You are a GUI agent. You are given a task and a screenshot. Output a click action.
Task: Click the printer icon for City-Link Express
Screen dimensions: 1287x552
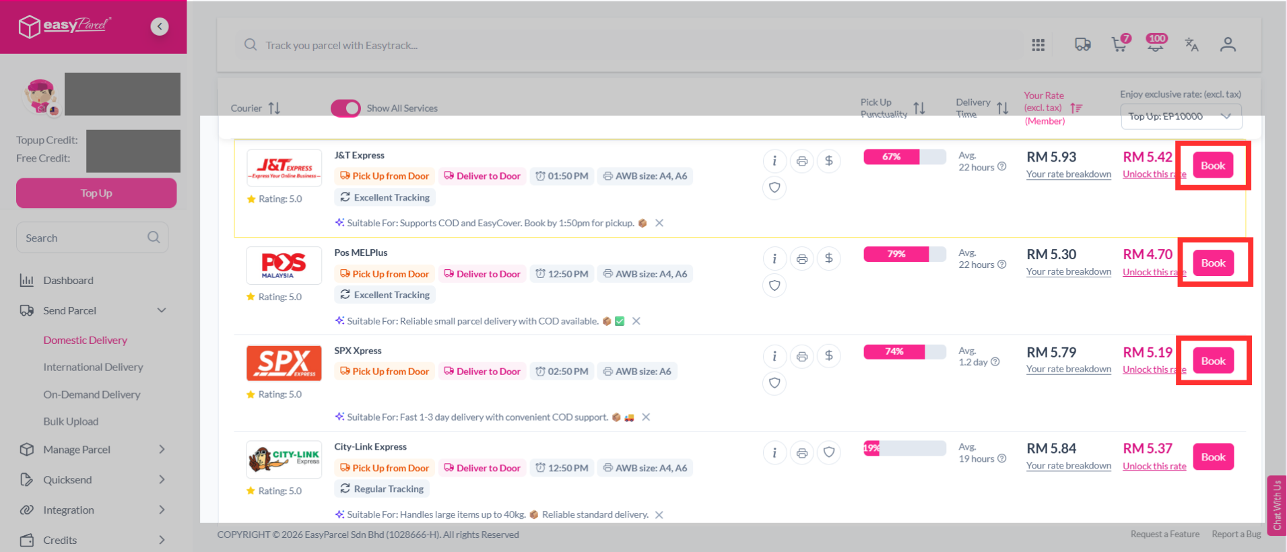click(x=802, y=452)
